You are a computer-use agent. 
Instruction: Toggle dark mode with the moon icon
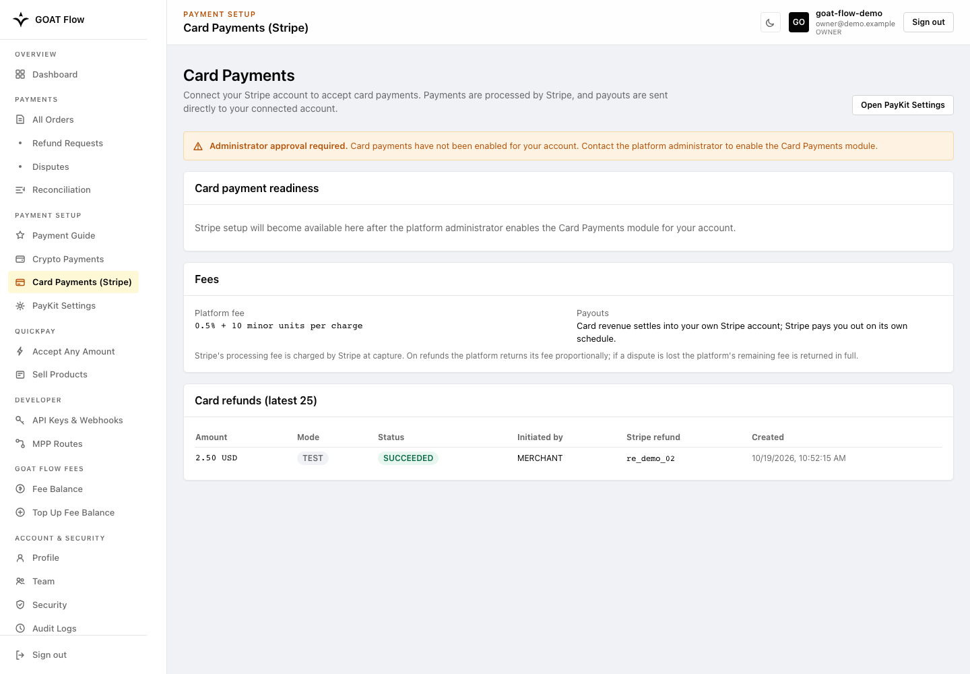pos(770,22)
